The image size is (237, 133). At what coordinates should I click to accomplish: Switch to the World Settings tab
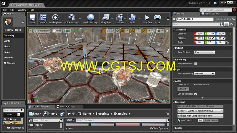pos(212,14)
